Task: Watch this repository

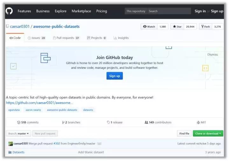Action: click(149, 26)
